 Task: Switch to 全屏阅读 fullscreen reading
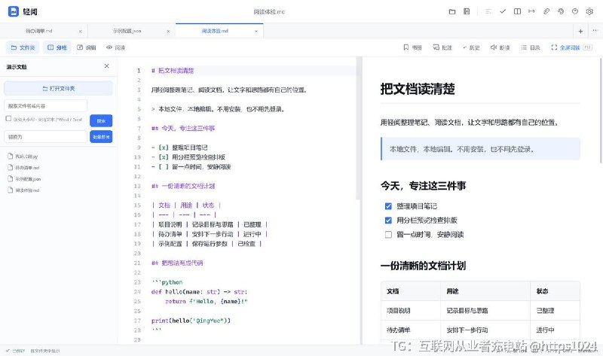point(571,47)
